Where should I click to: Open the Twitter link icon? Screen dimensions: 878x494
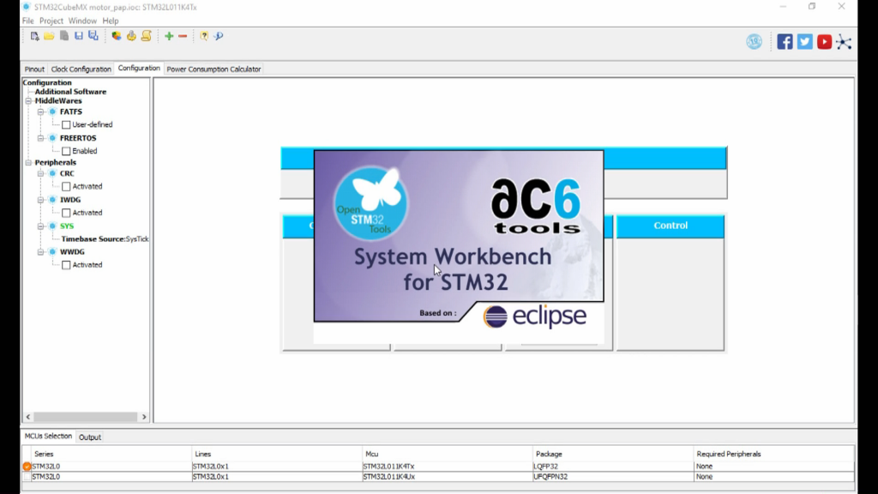click(804, 41)
